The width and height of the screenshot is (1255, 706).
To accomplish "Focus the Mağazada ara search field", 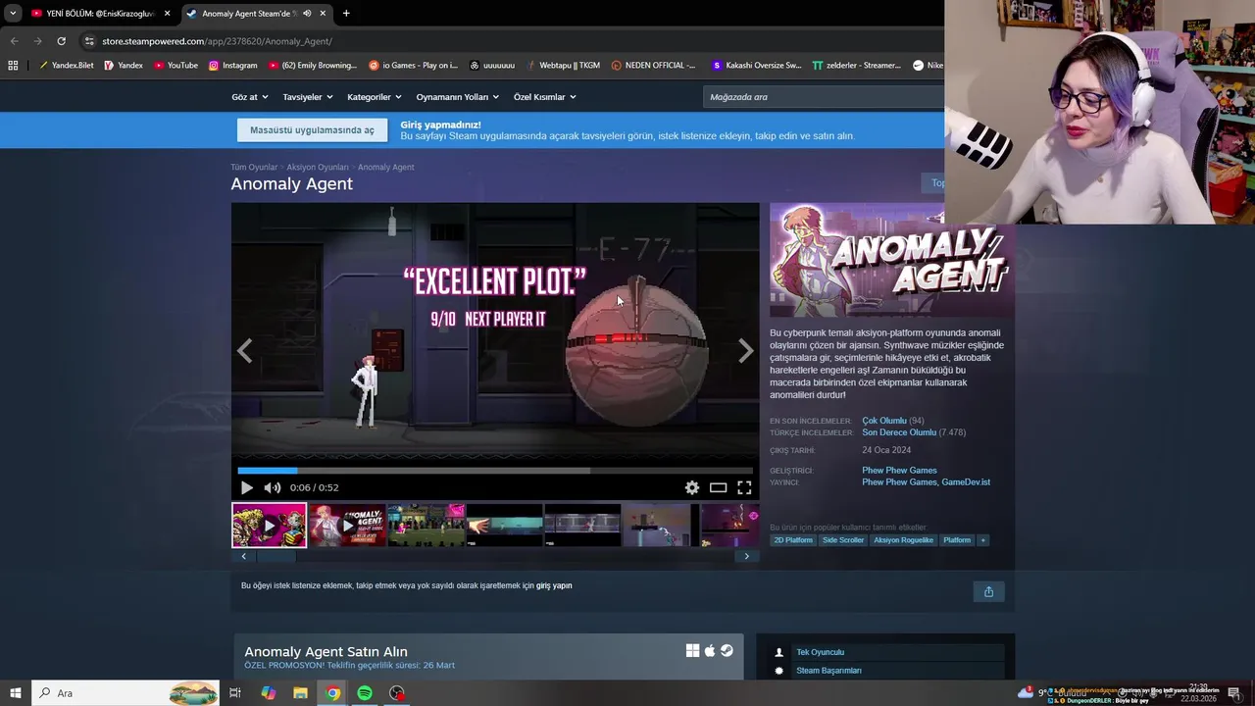I will pos(824,97).
